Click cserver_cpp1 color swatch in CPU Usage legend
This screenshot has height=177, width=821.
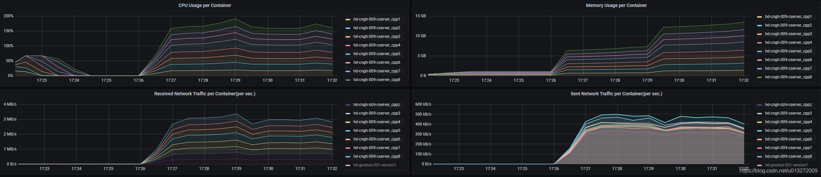coord(348,20)
